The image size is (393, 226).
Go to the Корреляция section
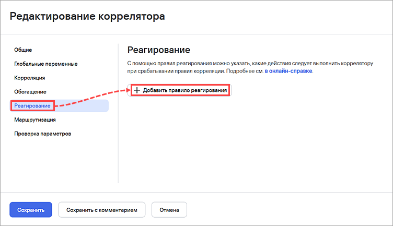tap(30, 78)
